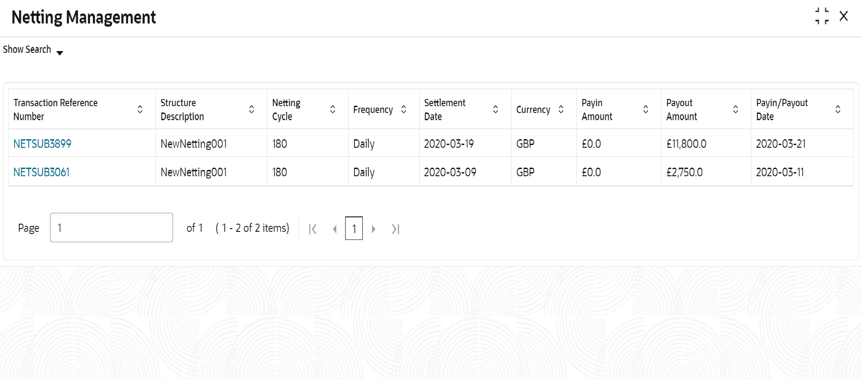Screen dimensions: 862x380
Task: Expand the Show Search panel
Action: [x=33, y=50]
